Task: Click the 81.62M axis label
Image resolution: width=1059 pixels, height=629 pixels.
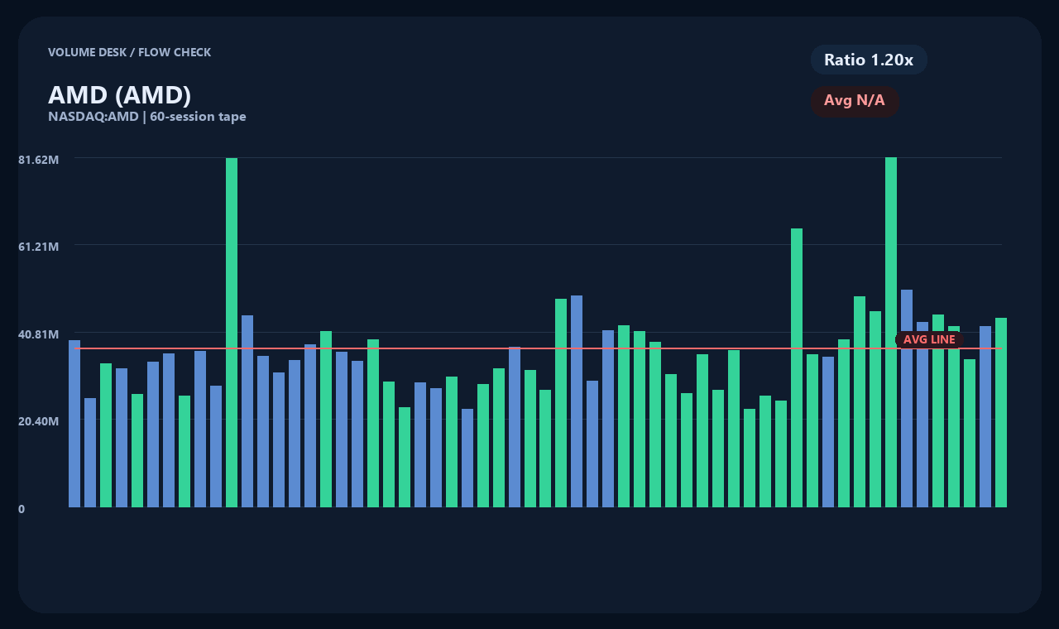Action: tap(39, 159)
